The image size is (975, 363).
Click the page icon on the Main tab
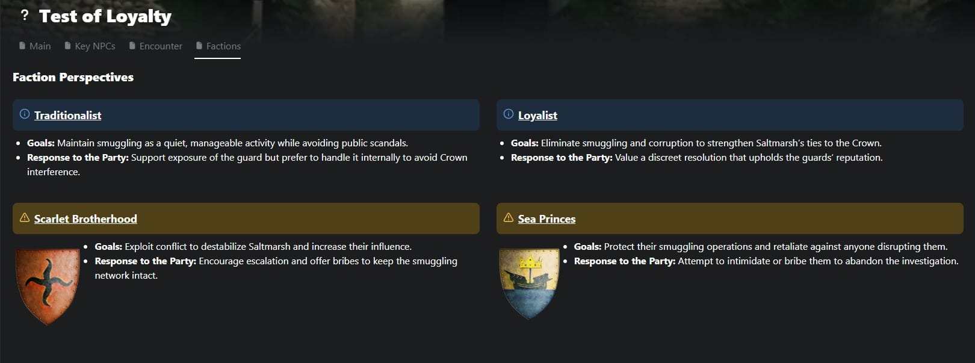point(22,46)
